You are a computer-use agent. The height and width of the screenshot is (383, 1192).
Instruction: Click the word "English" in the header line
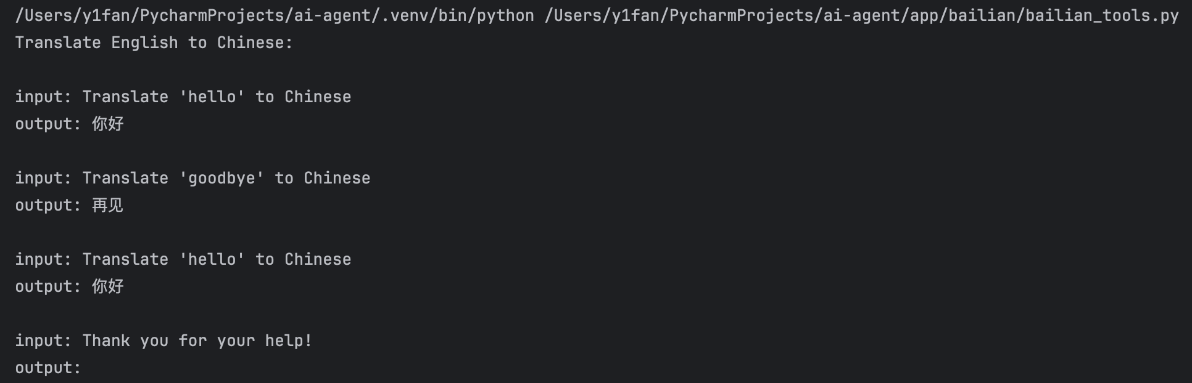click(144, 42)
